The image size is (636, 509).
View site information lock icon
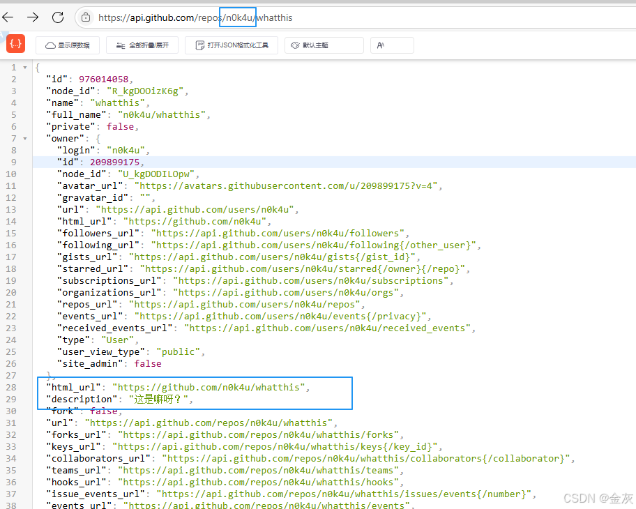86,17
